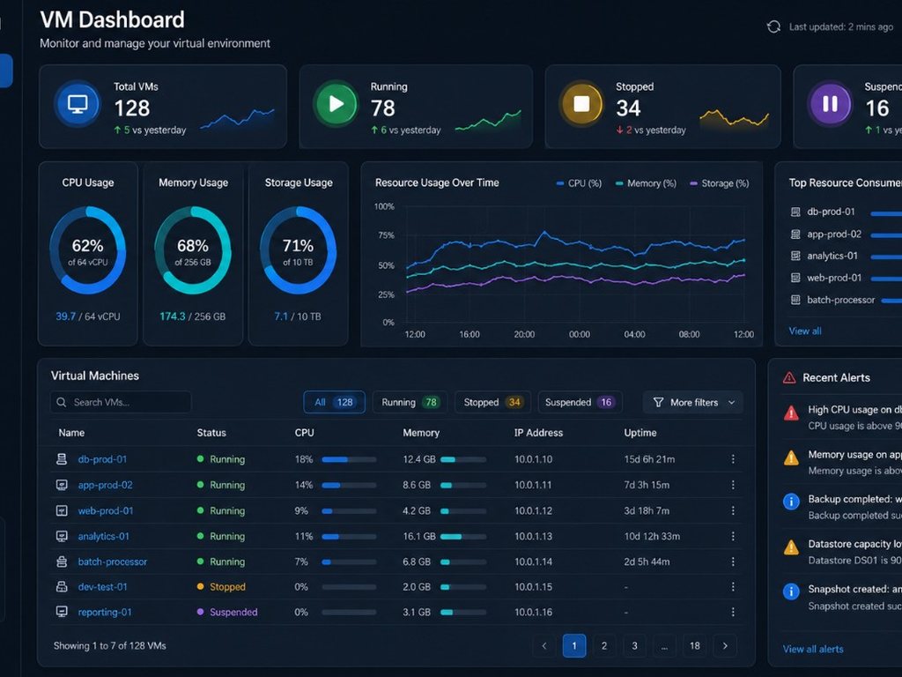The width and height of the screenshot is (902, 677).
Task: Click the yellow Datastore capacity alert icon
Action: coord(792,547)
